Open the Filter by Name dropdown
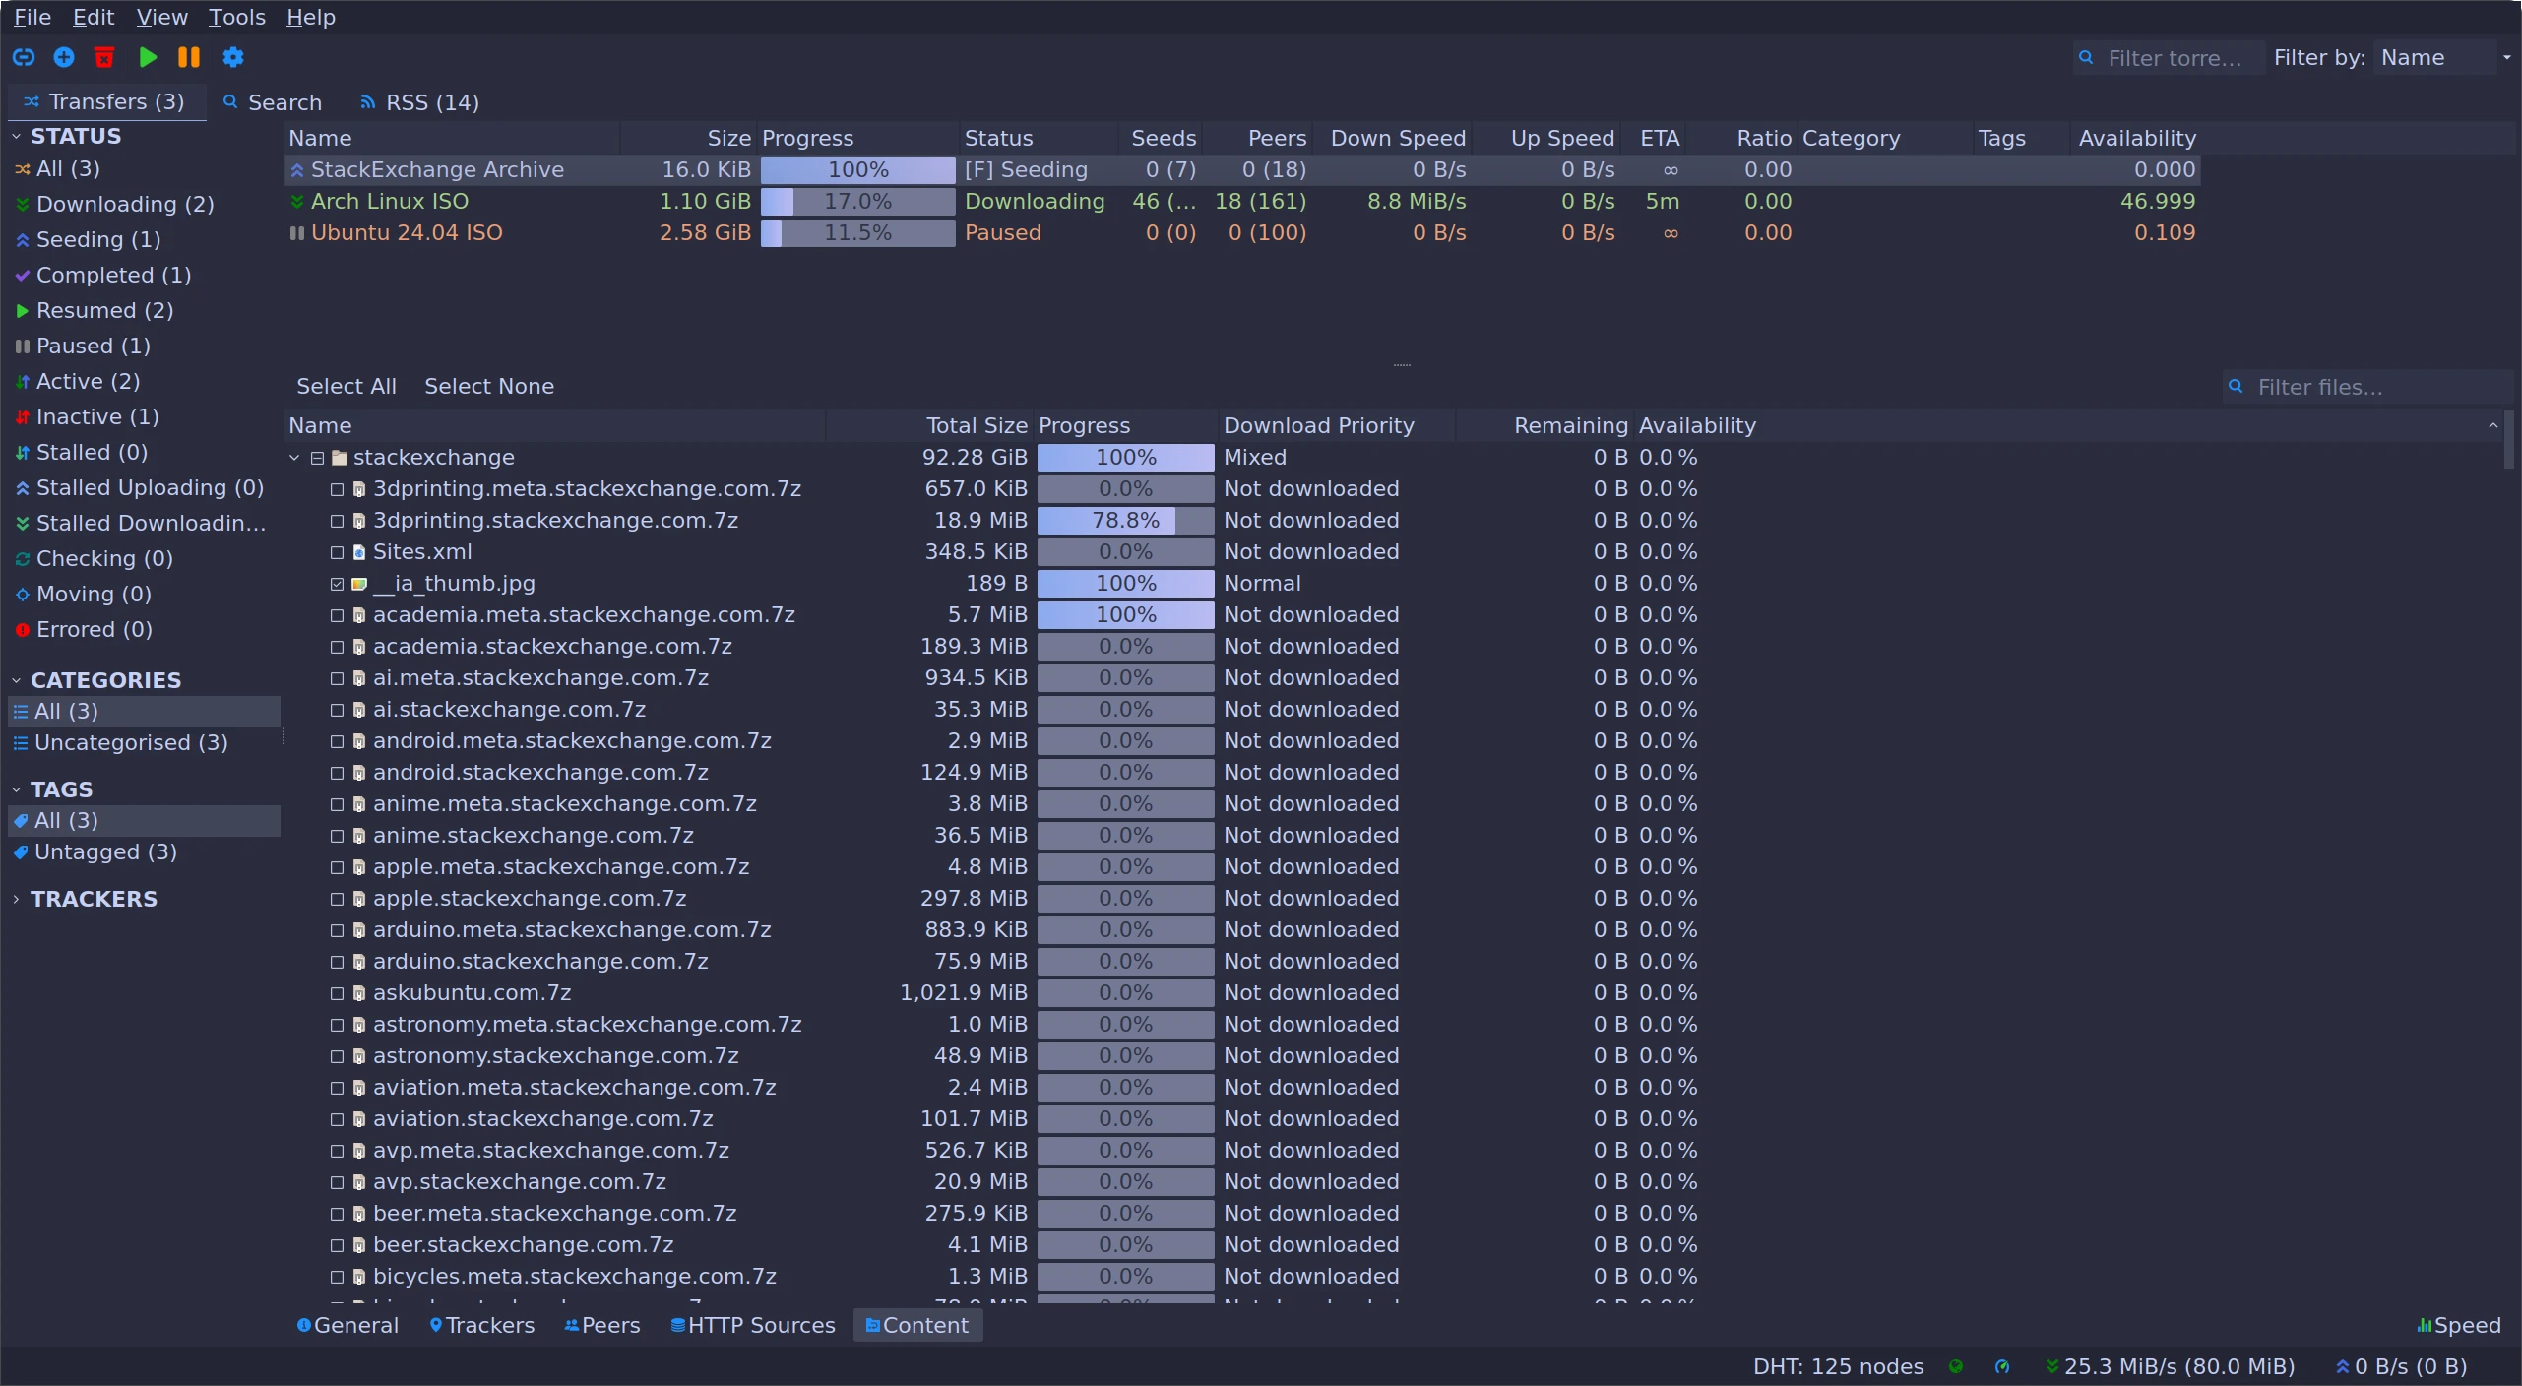 coord(2442,58)
